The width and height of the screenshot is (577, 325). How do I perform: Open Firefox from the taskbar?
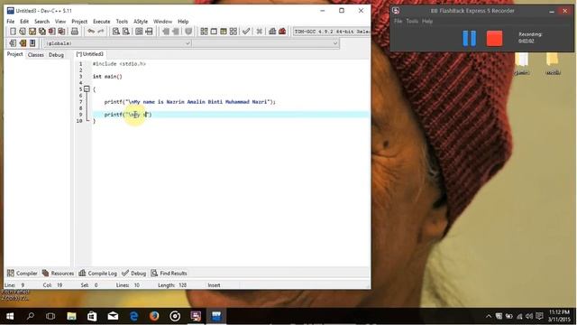pyautogui.click(x=154, y=316)
